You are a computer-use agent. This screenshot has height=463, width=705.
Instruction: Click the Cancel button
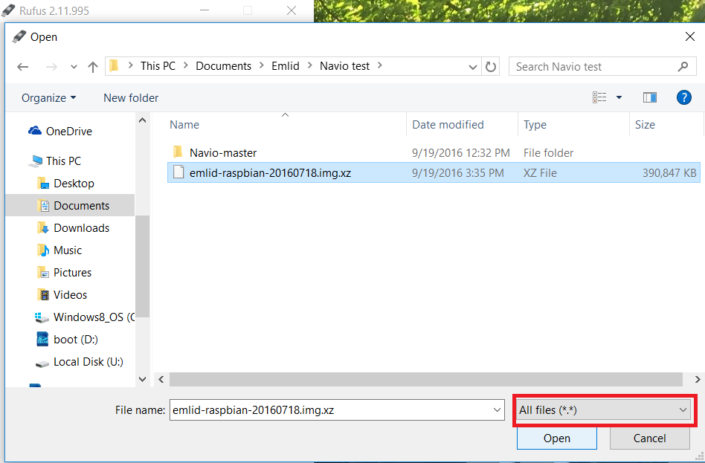[x=649, y=438]
